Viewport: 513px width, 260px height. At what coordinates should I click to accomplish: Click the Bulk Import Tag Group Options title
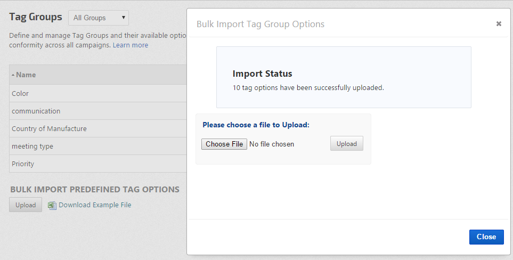[x=260, y=24]
